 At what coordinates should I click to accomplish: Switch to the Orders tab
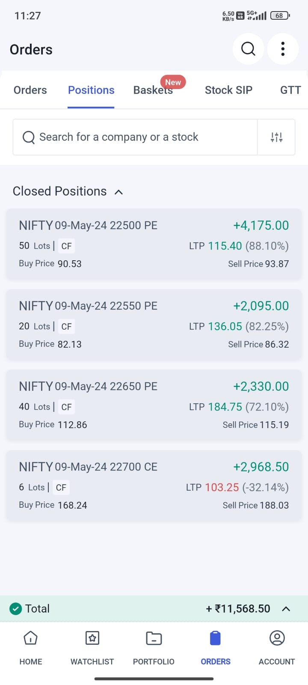tap(30, 90)
